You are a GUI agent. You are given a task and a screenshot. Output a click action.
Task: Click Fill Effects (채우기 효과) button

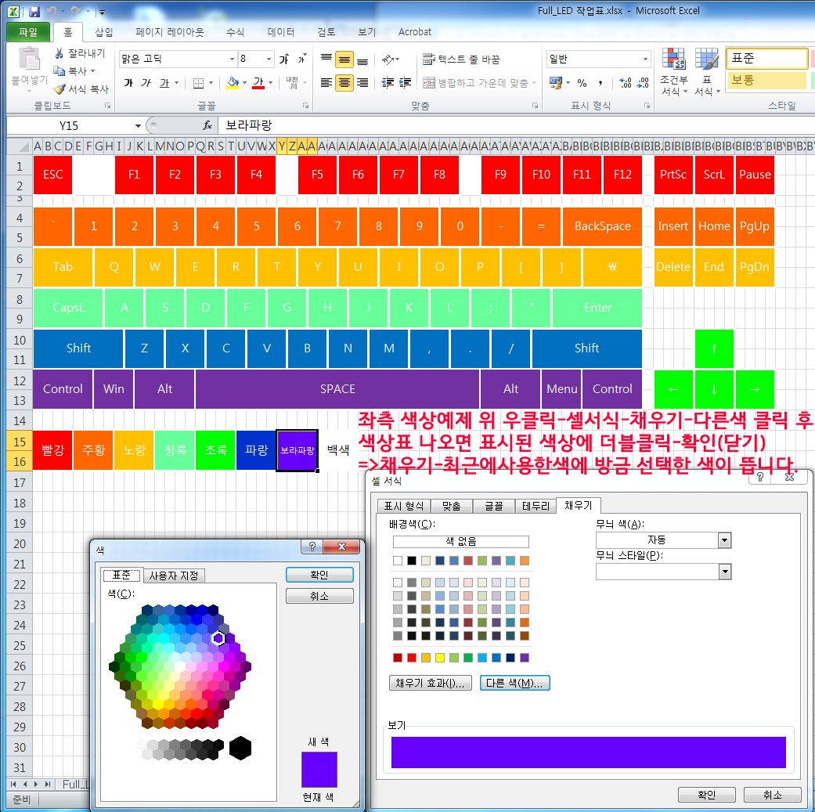click(x=430, y=683)
